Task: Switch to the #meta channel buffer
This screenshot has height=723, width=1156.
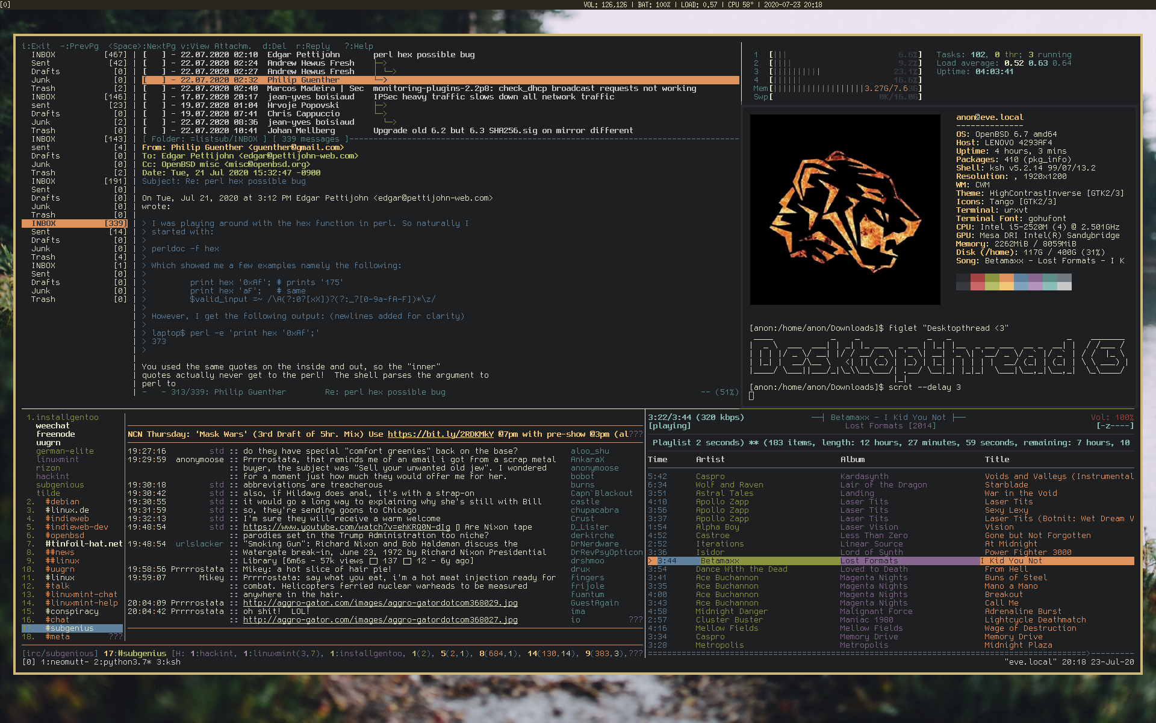Action: click(x=58, y=636)
